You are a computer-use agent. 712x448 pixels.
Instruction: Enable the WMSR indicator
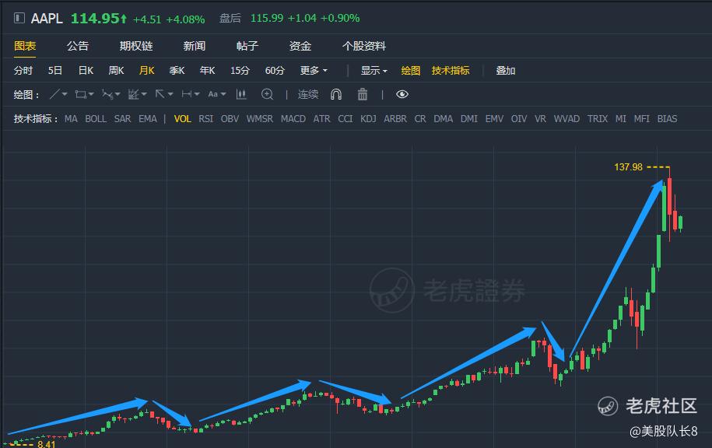pos(260,119)
